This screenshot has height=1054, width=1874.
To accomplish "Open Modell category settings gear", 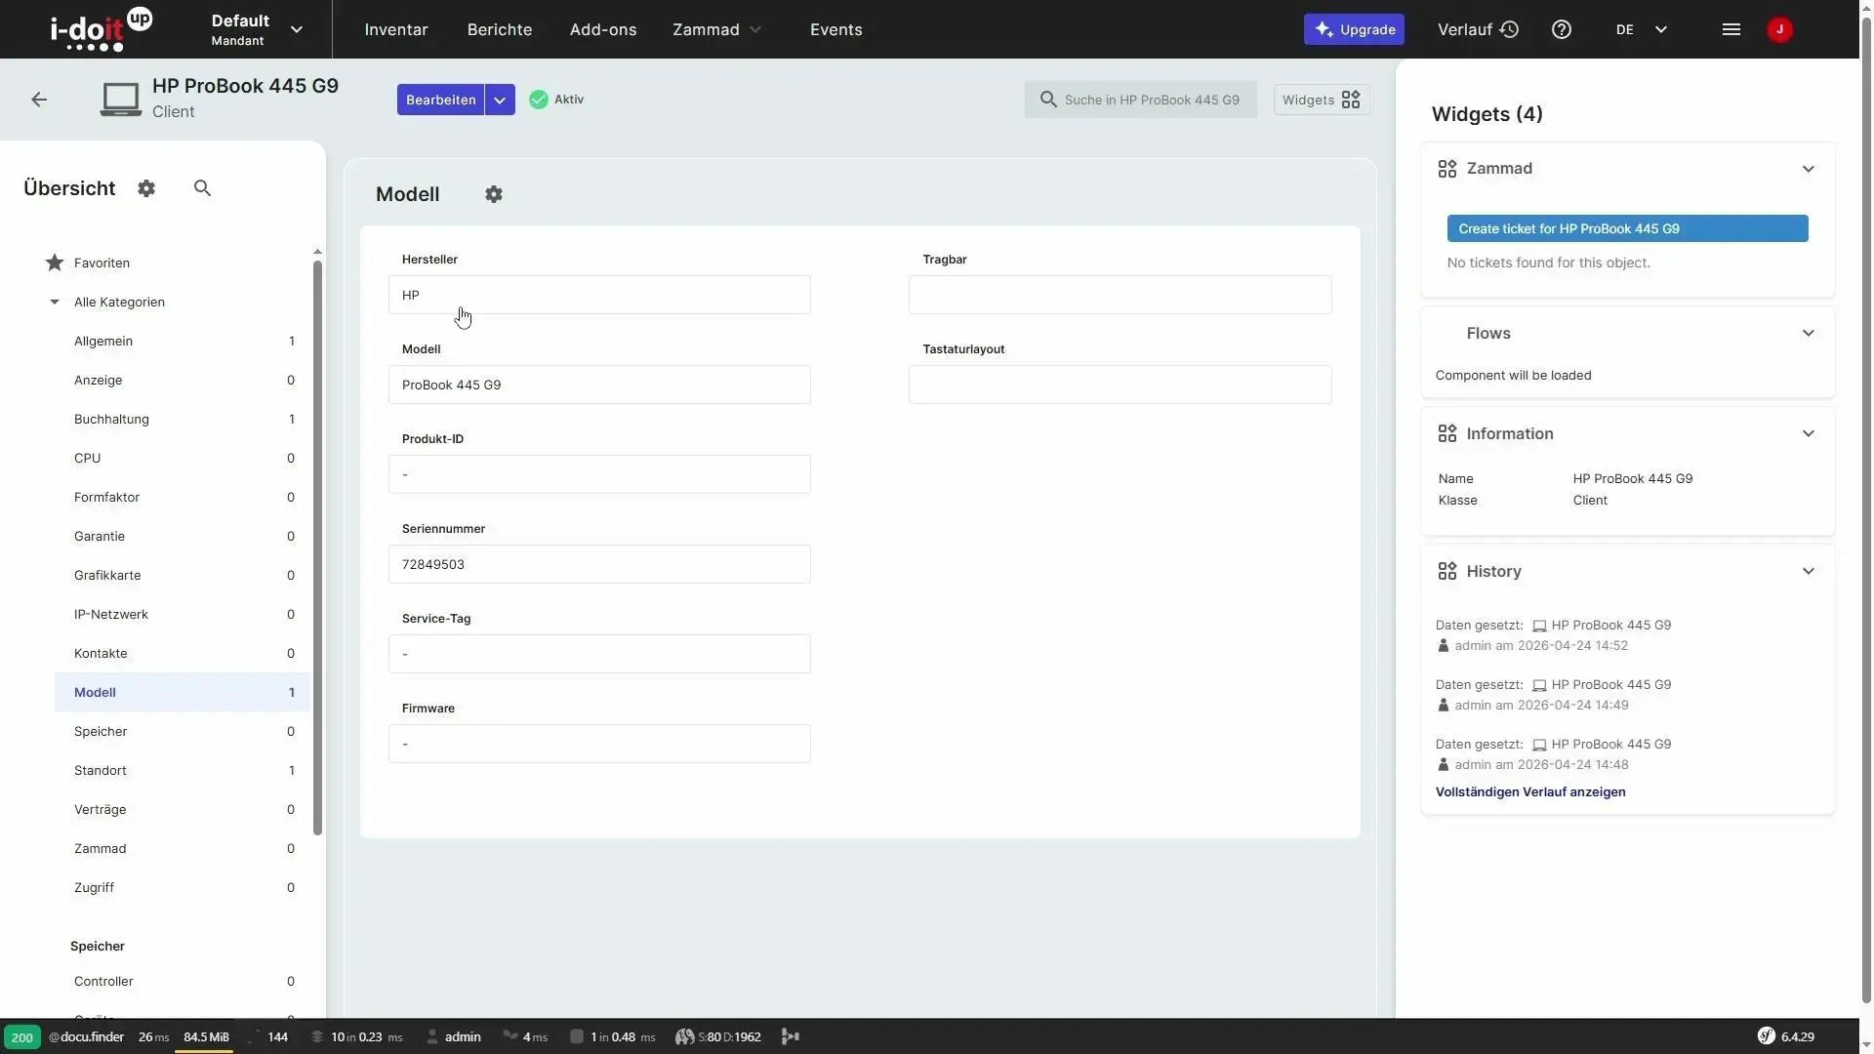I will coord(494,194).
